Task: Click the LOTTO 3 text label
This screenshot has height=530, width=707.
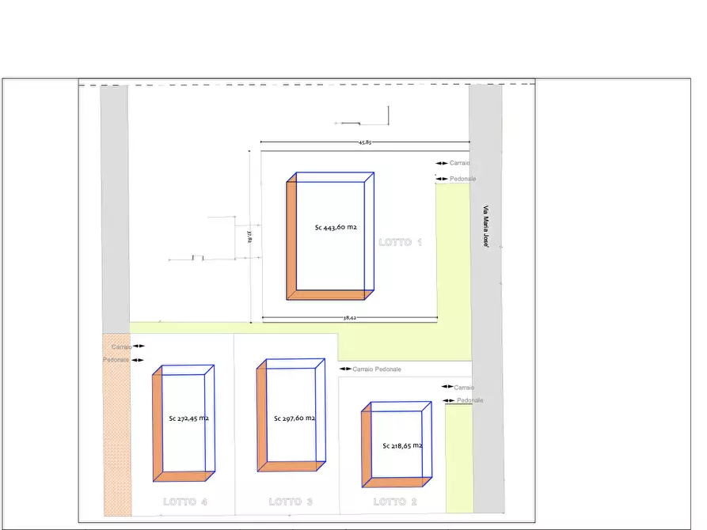Action: (x=291, y=502)
